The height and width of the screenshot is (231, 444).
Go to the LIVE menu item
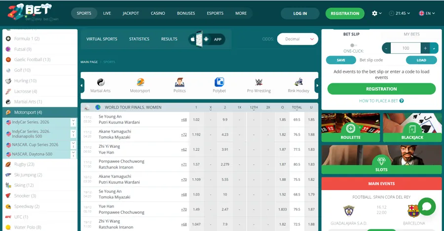[107, 13]
